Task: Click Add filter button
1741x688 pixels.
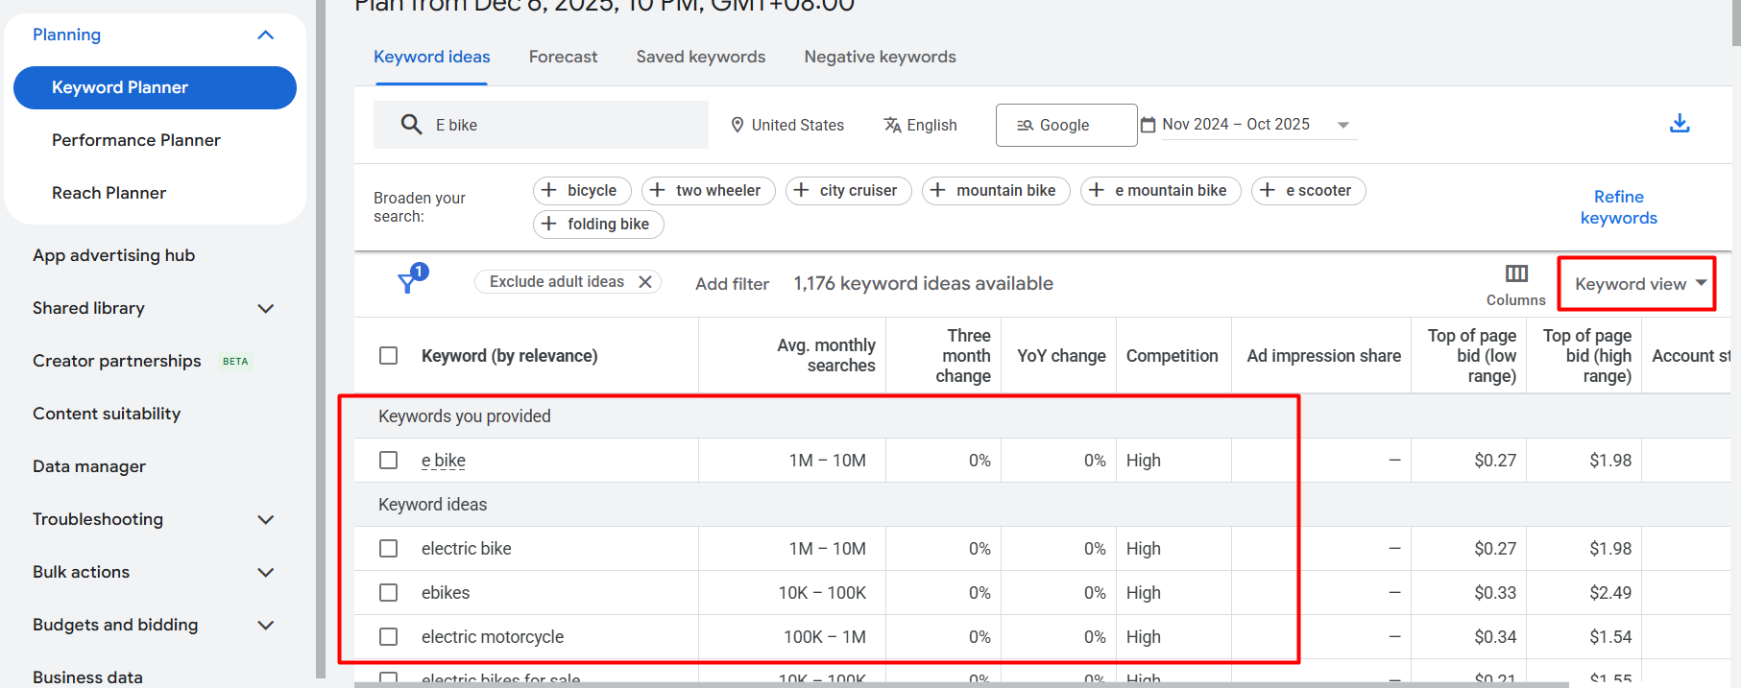Action: coord(732,284)
